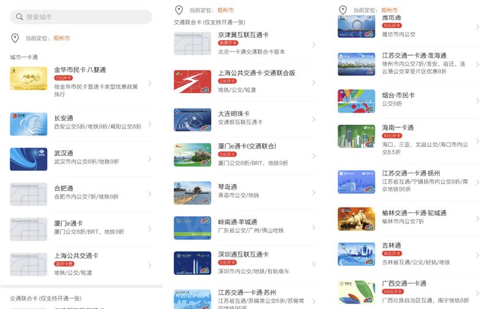Tap the location pin below the search field
This screenshot has height=309, width=490.
click(15, 38)
